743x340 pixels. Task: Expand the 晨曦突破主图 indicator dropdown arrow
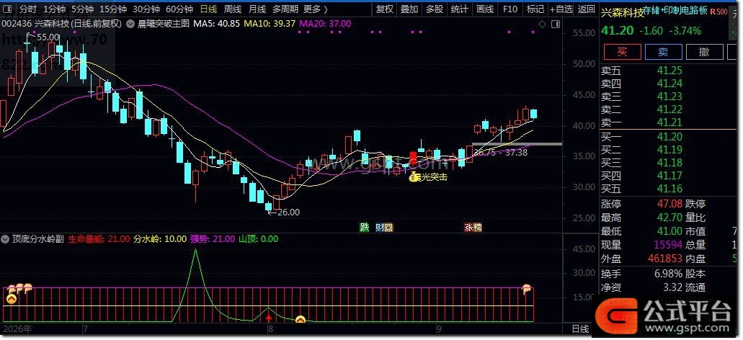click(x=129, y=24)
